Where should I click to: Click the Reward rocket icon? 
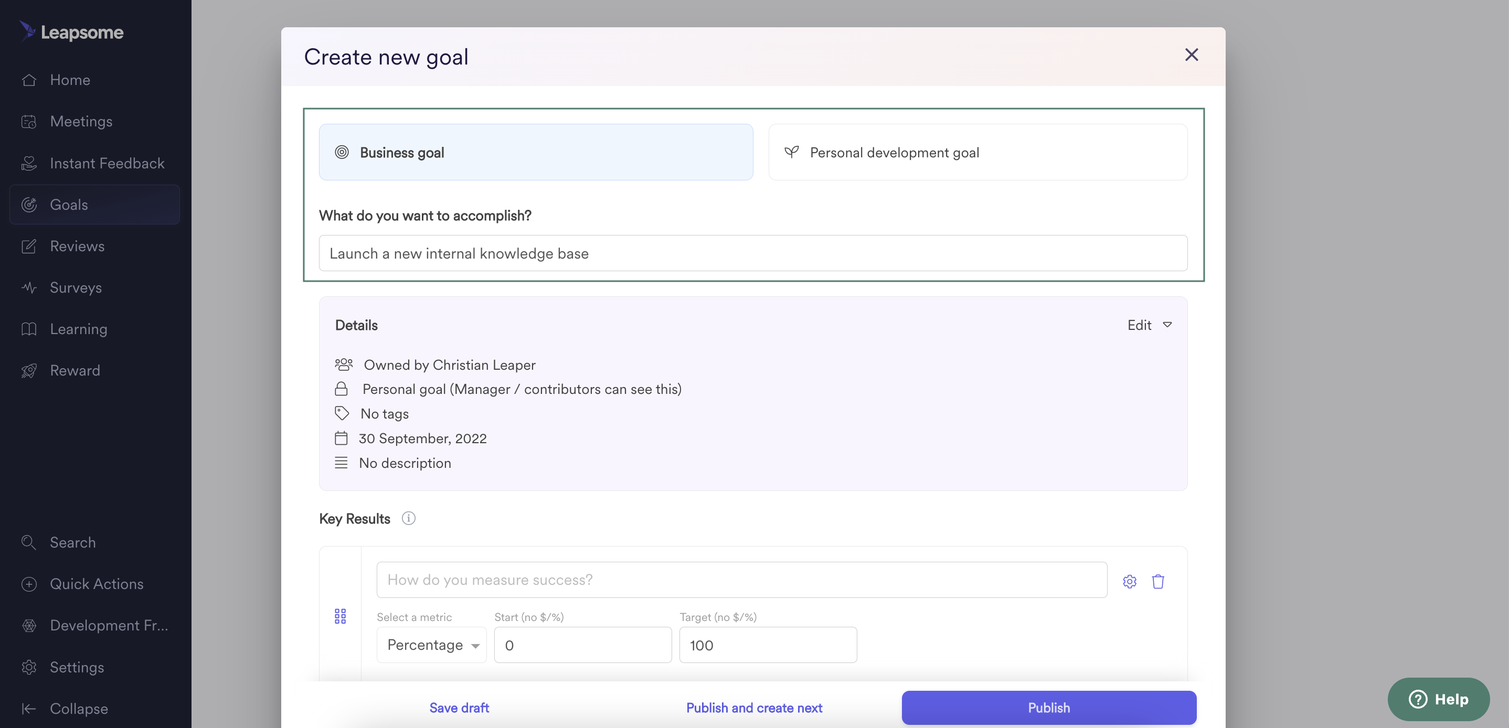(29, 371)
